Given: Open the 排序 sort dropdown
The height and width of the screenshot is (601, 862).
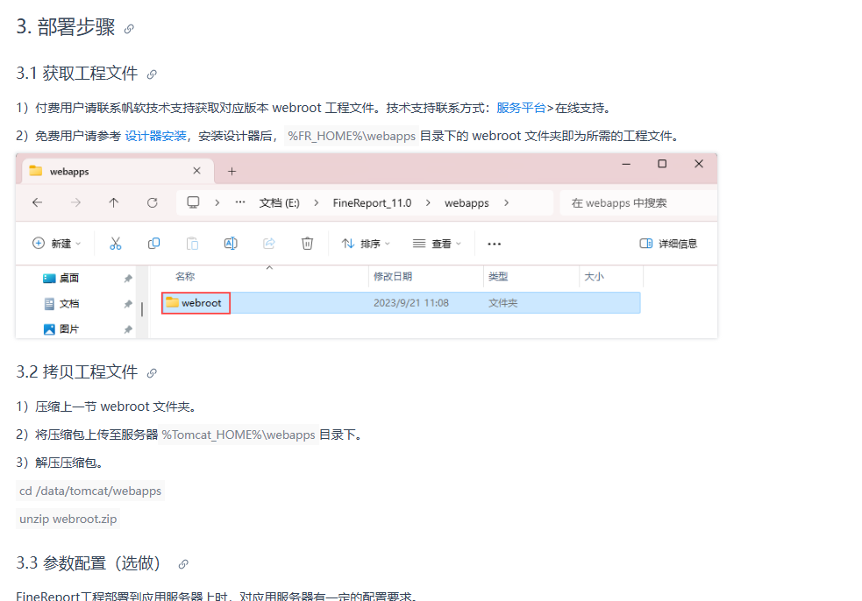Looking at the screenshot, I should tap(366, 244).
